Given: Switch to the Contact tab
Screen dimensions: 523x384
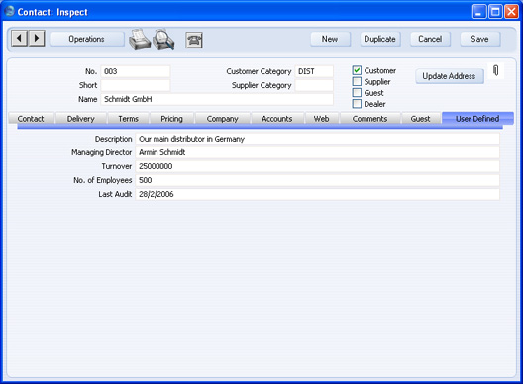Looking at the screenshot, I should pos(31,119).
